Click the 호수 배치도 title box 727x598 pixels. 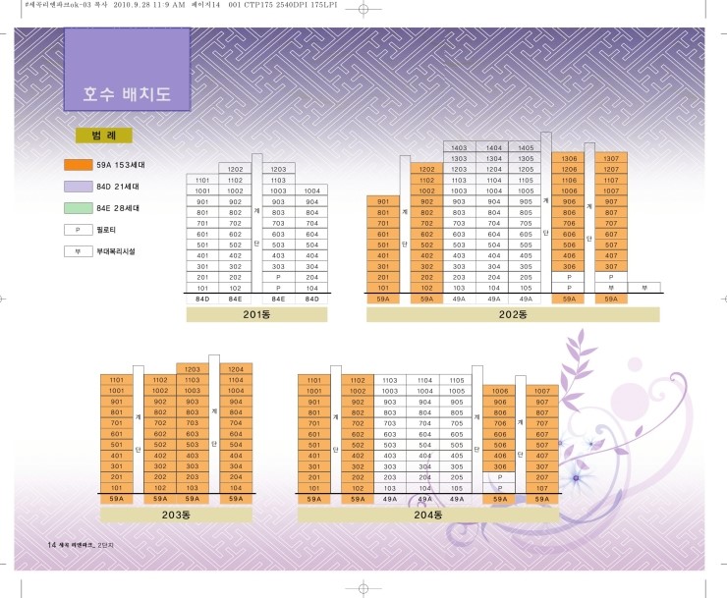pyautogui.click(x=127, y=70)
